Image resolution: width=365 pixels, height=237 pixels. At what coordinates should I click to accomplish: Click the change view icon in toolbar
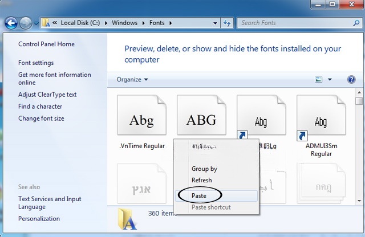click(318, 80)
